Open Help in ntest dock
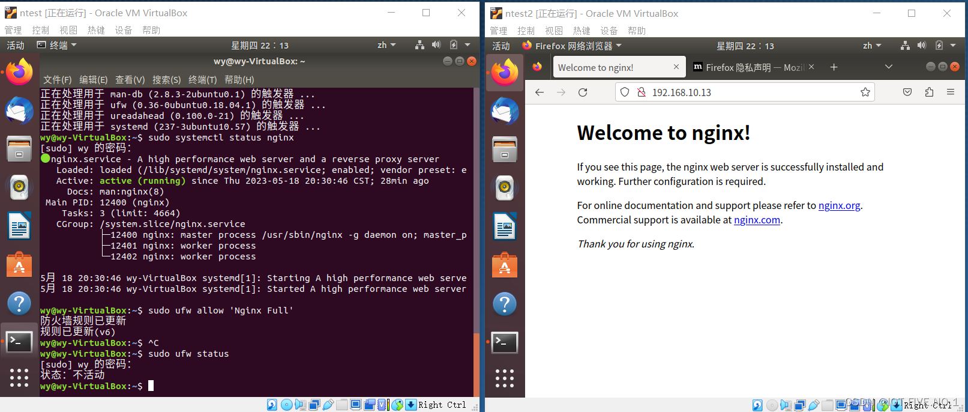Viewport: 968px width, 412px height. tap(19, 303)
